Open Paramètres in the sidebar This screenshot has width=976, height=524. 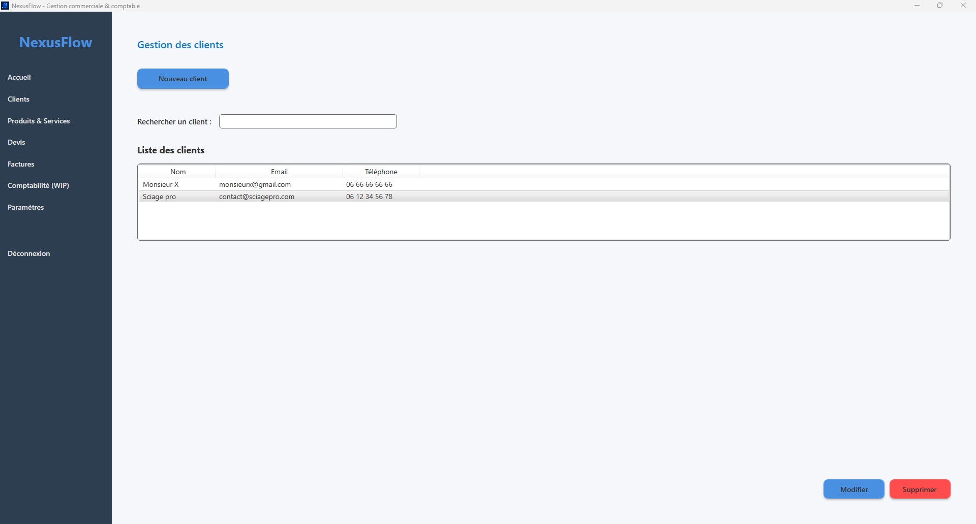pos(25,207)
